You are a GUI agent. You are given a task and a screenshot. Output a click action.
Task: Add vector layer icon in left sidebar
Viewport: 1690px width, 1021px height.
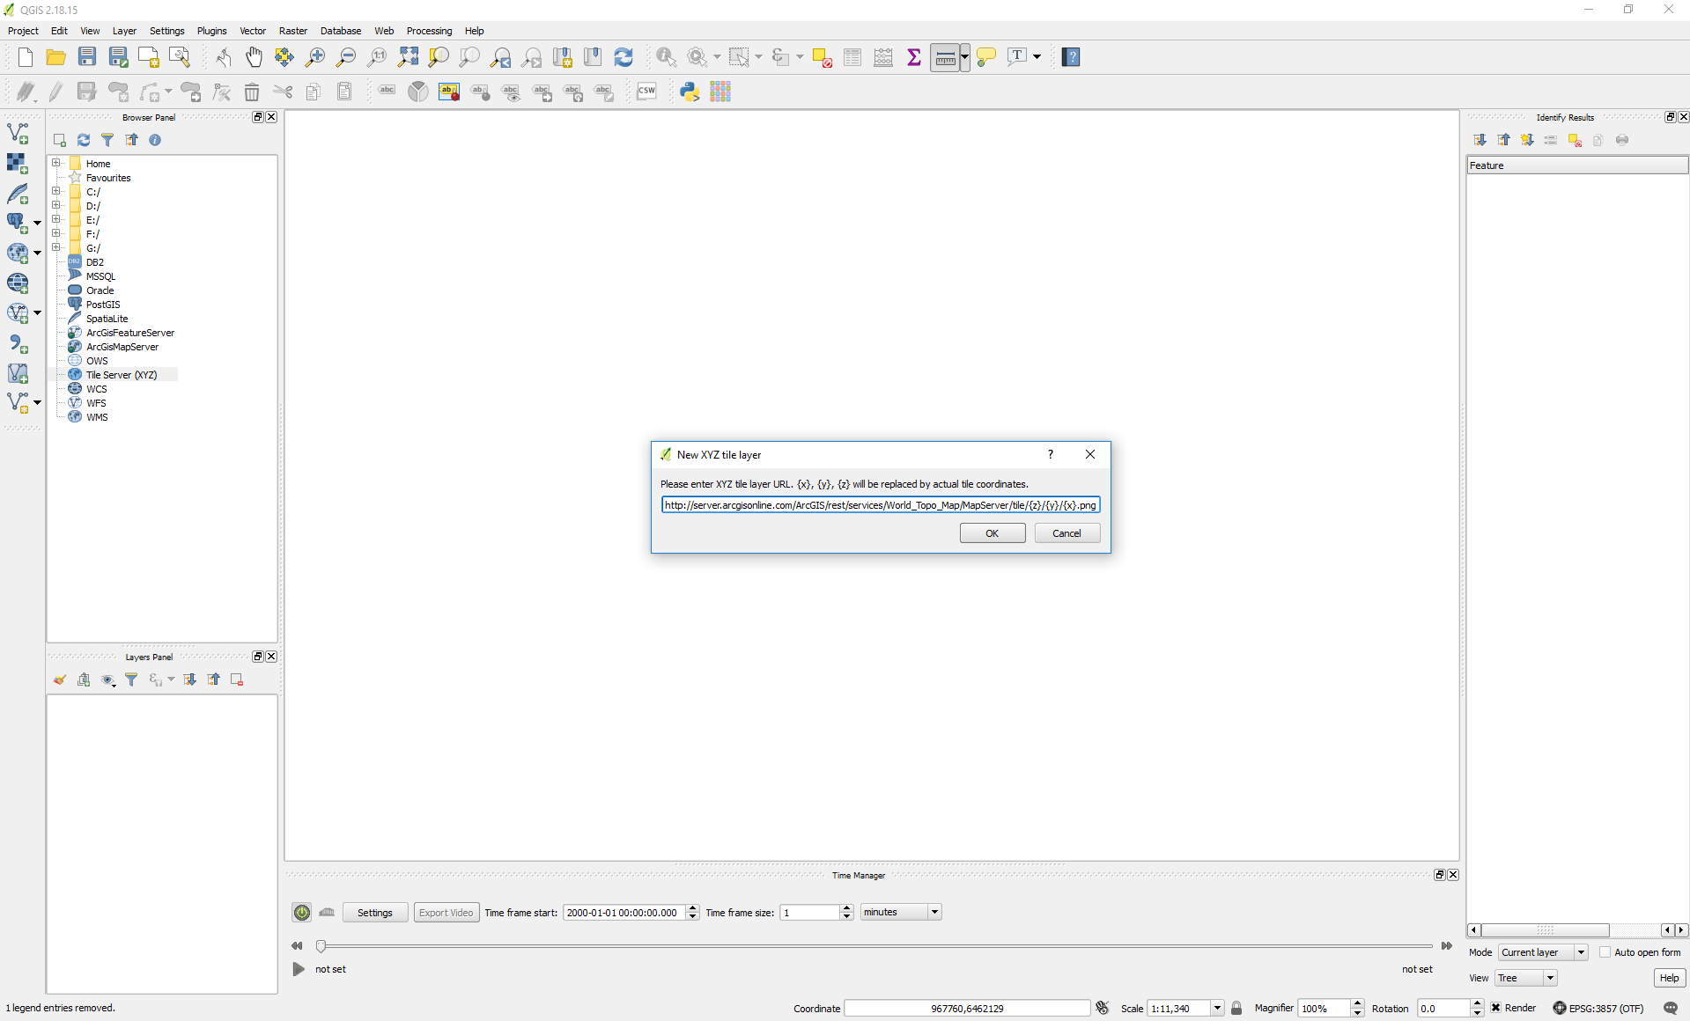pos(18,133)
